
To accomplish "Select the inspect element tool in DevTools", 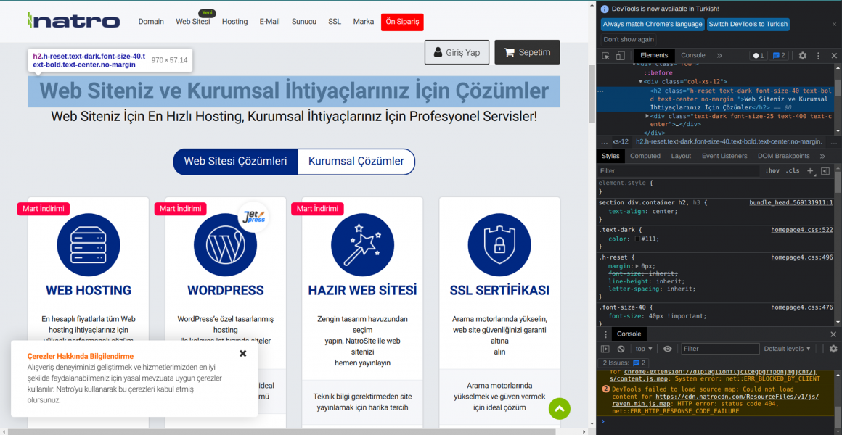I will 607,55.
